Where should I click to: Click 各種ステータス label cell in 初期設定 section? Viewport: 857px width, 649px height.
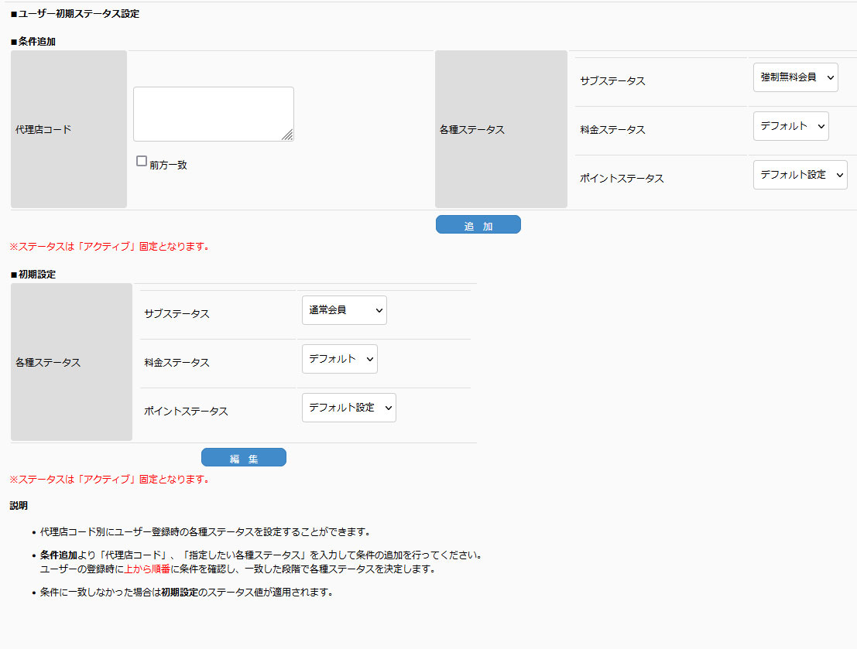(x=71, y=362)
